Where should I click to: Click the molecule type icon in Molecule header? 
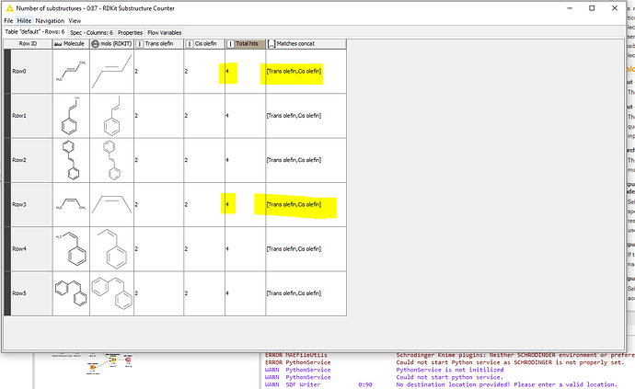pyautogui.click(x=58, y=44)
